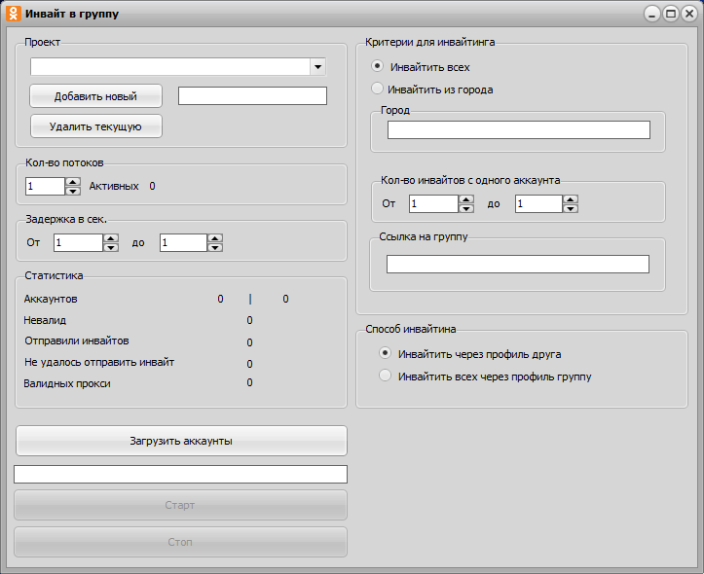
Task: Increase the 'Кол-во потоков' value with up arrow
Action: (x=73, y=181)
